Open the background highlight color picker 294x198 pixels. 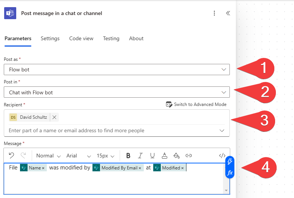pyautogui.click(x=176, y=156)
